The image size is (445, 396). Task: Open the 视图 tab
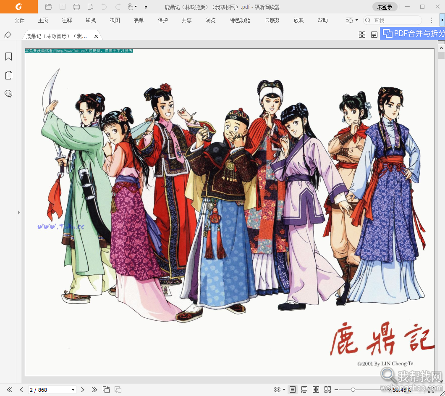[115, 21]
